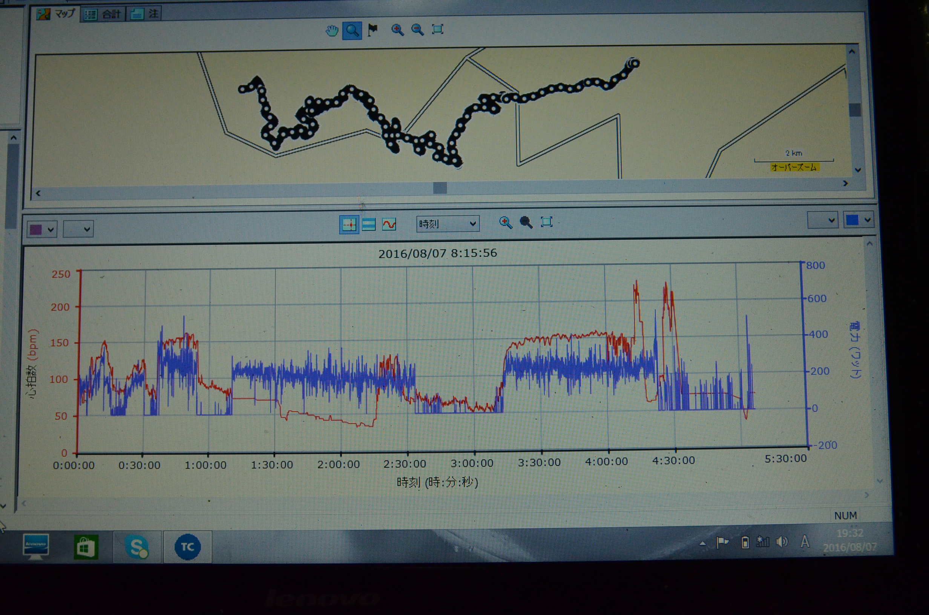
Task: Open the 時刻 x-axis dropdown
Action: (448, 223)
